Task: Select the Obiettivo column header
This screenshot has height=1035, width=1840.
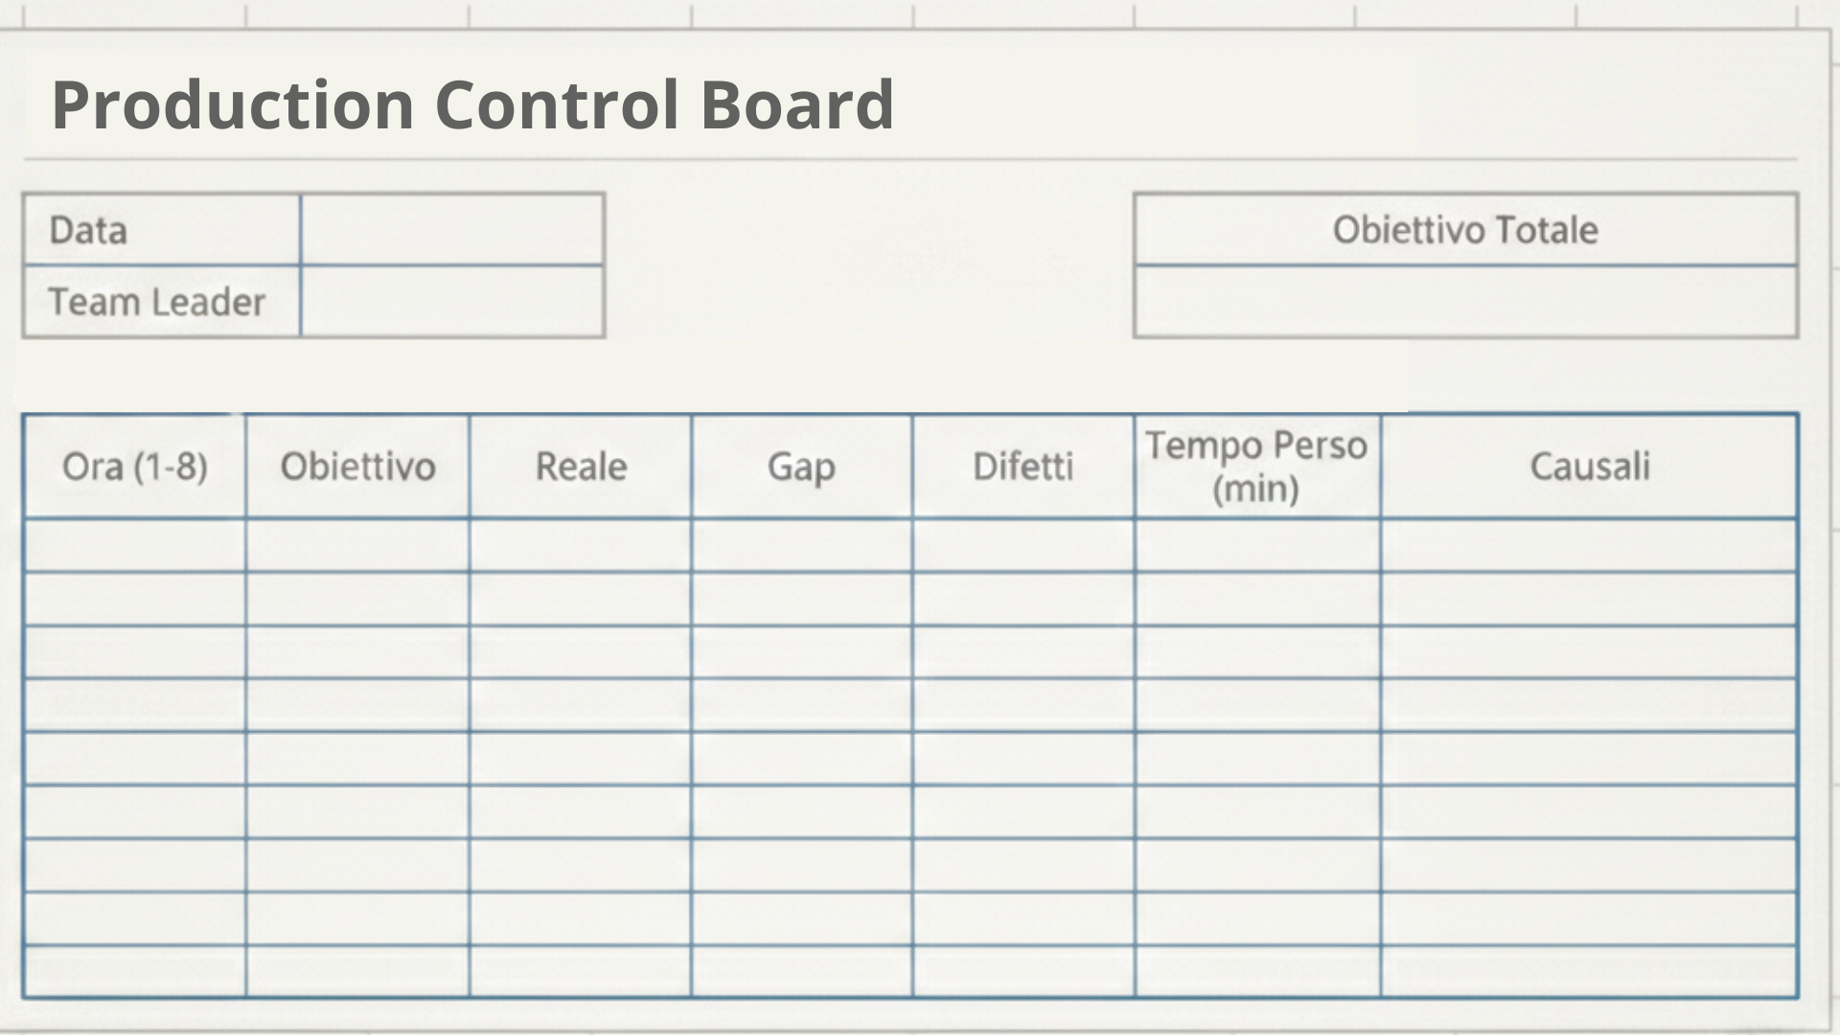Action: tap(357, 467)
